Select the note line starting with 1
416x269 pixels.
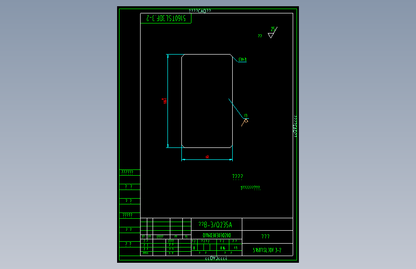point(250,188)
